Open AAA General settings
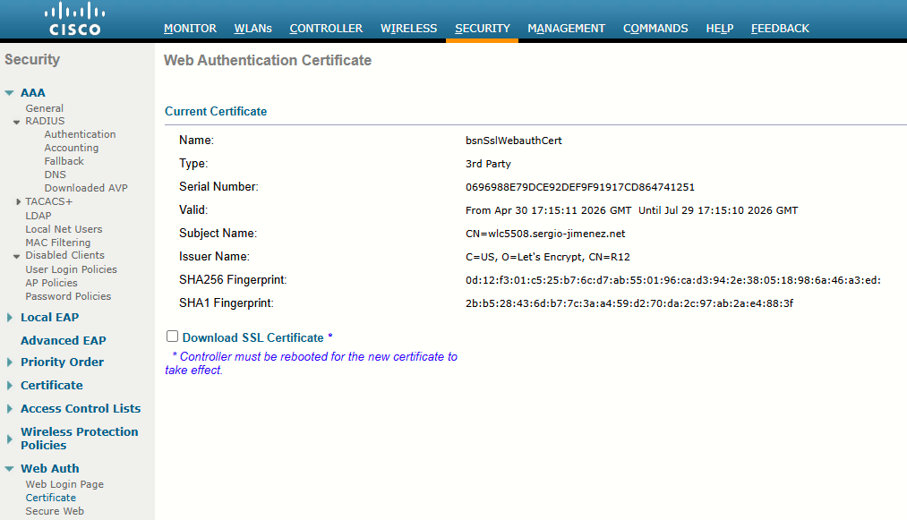The height and width of the screenshot is (520, 907). [45, 108]
